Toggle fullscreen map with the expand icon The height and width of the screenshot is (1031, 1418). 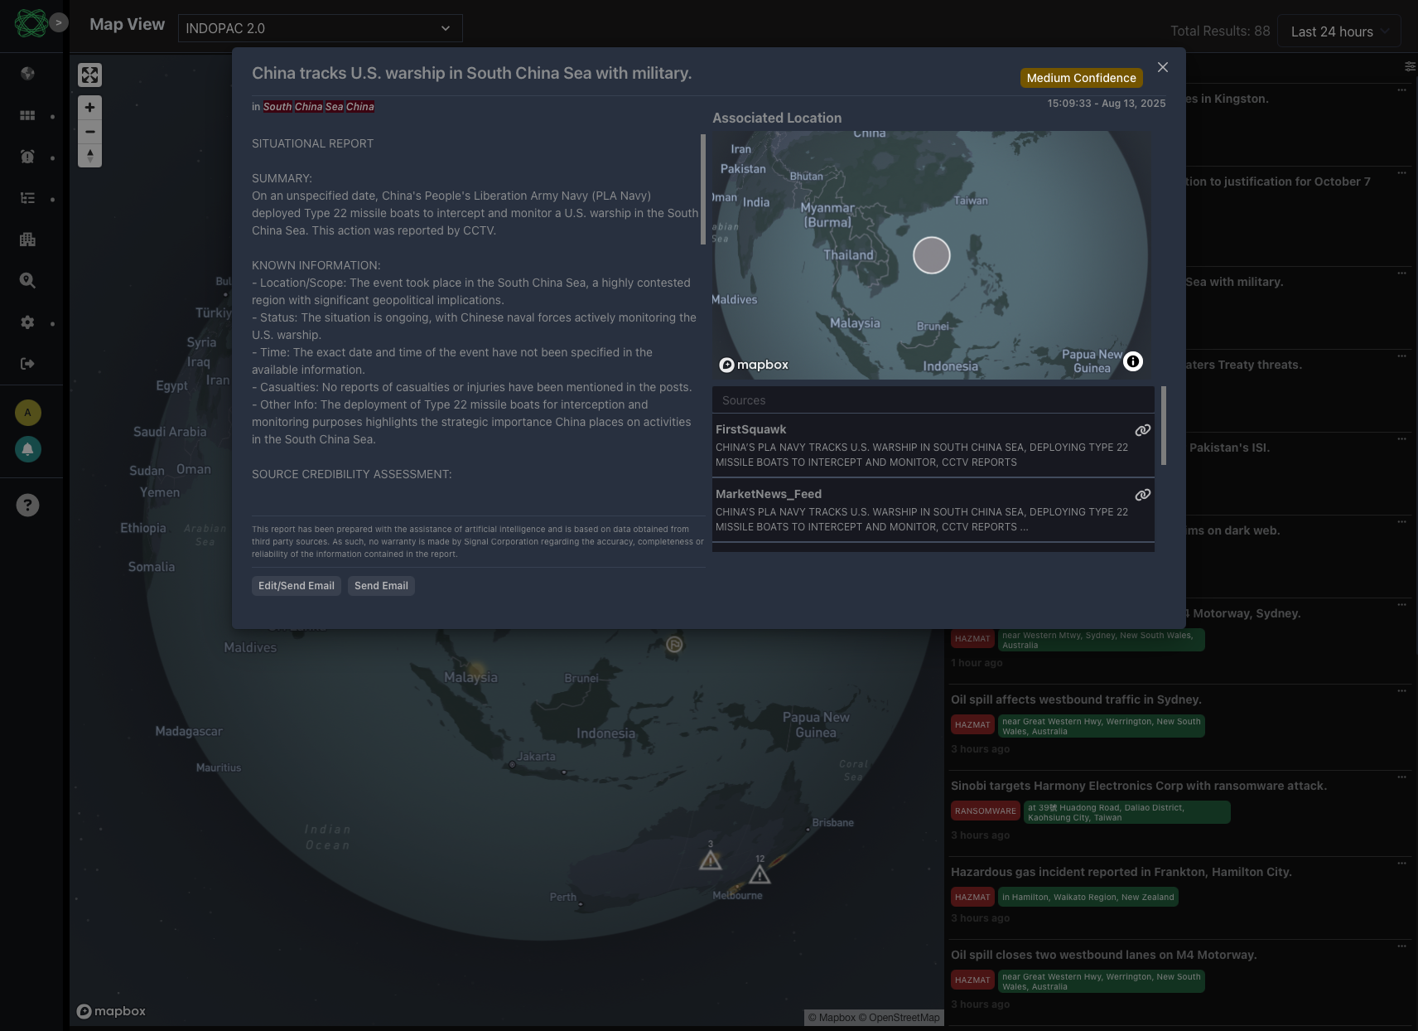tap(89, 75)
